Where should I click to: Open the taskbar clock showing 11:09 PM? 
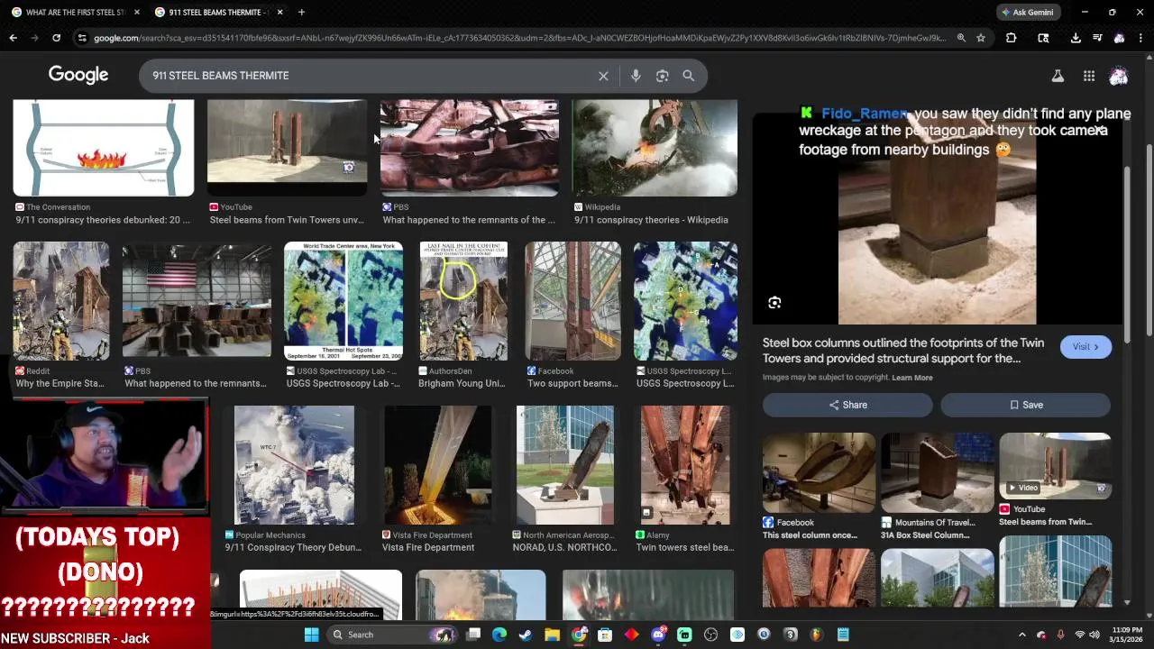pyautogui.click(x=1127, y=635)
